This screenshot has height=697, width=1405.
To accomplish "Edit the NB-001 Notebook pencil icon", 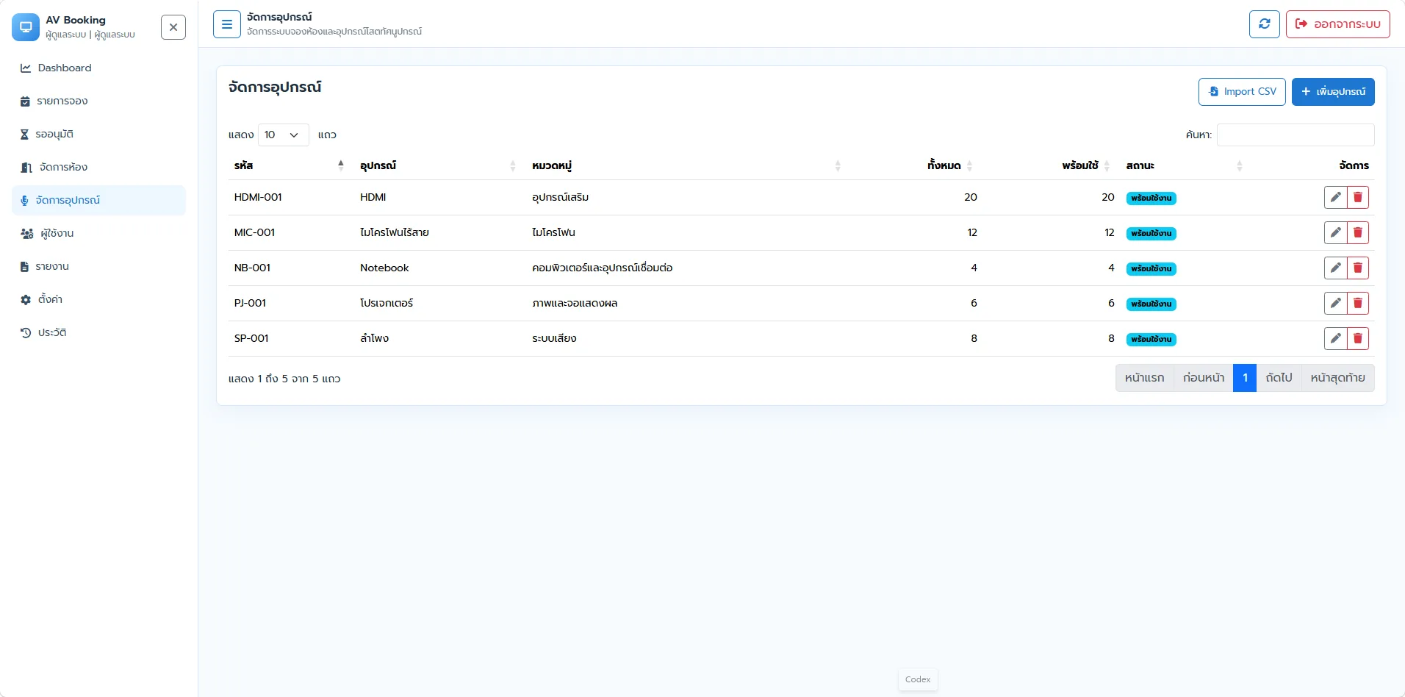I will coord(1335,268).
